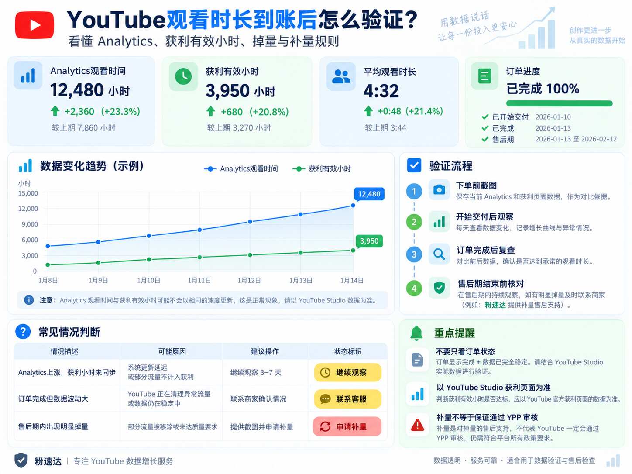
Task: Click the green bar chart icon for 开始交付后观察
Action: [439, 222]
